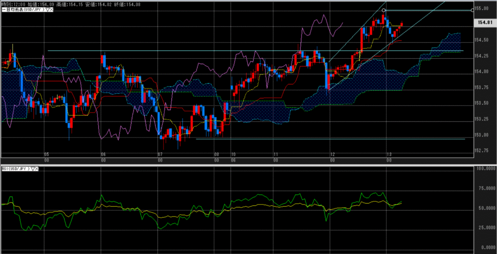Click the 153.00 price axis label
This screenshot has height=254, width=497.
(x=481, y=135)
